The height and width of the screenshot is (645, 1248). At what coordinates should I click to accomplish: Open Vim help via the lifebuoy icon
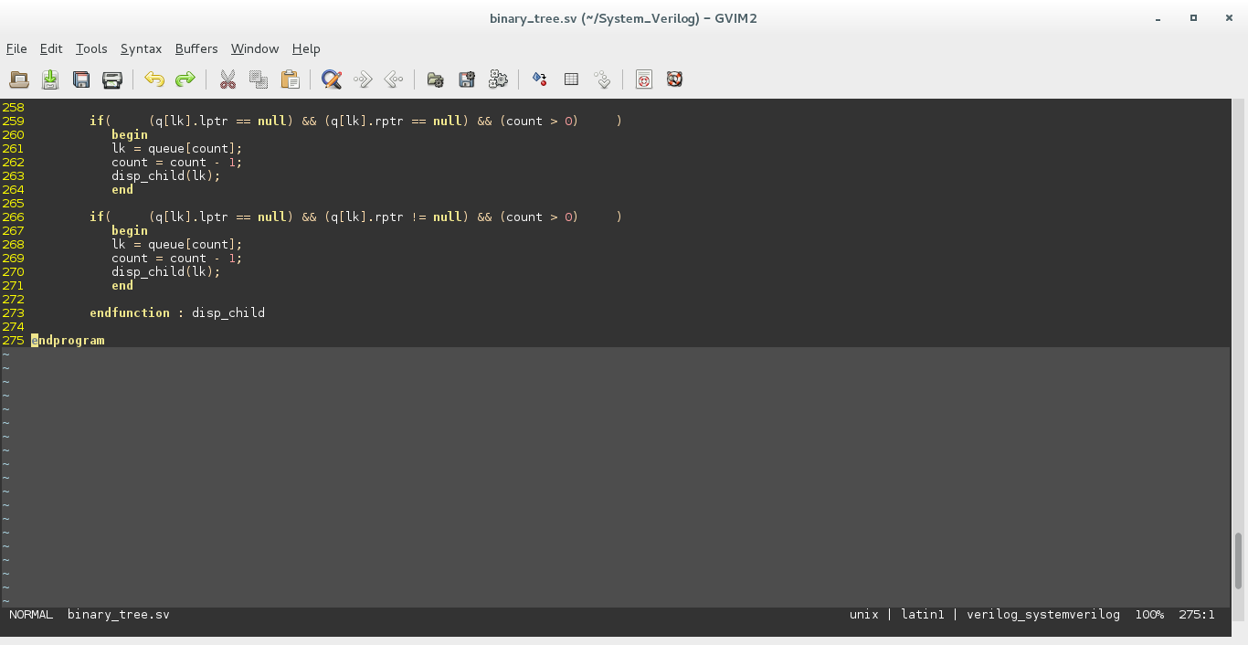tap(673, 79)
